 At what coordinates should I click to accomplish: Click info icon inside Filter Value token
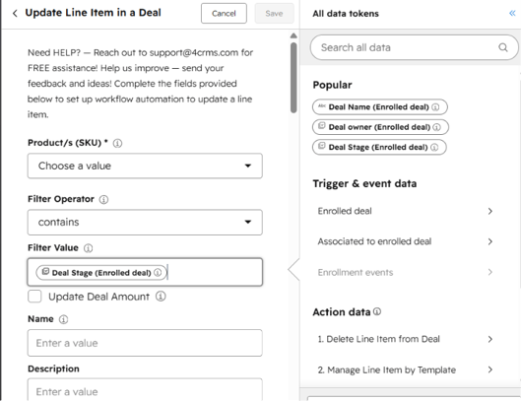click(158, 273)
